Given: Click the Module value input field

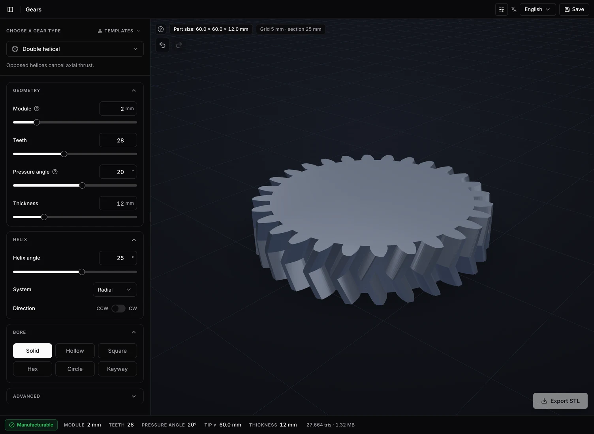Looking at the screenshot, I should coord(118,108).
